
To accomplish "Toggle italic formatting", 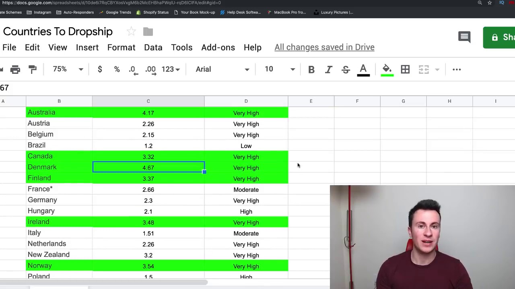I will coord(328,69).
